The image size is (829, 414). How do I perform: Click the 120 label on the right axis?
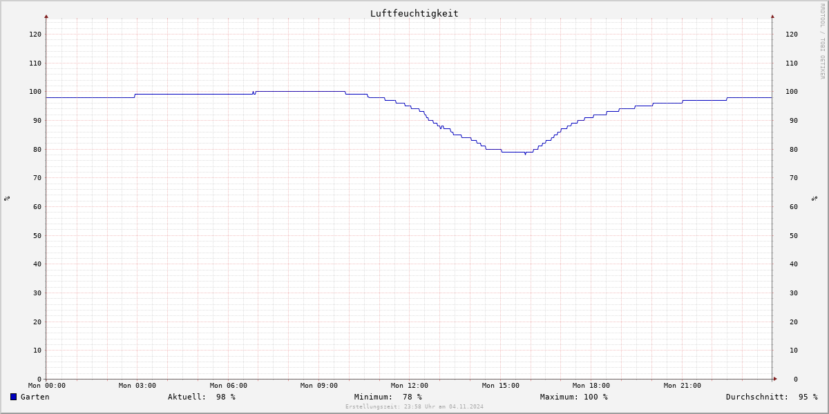792,34
